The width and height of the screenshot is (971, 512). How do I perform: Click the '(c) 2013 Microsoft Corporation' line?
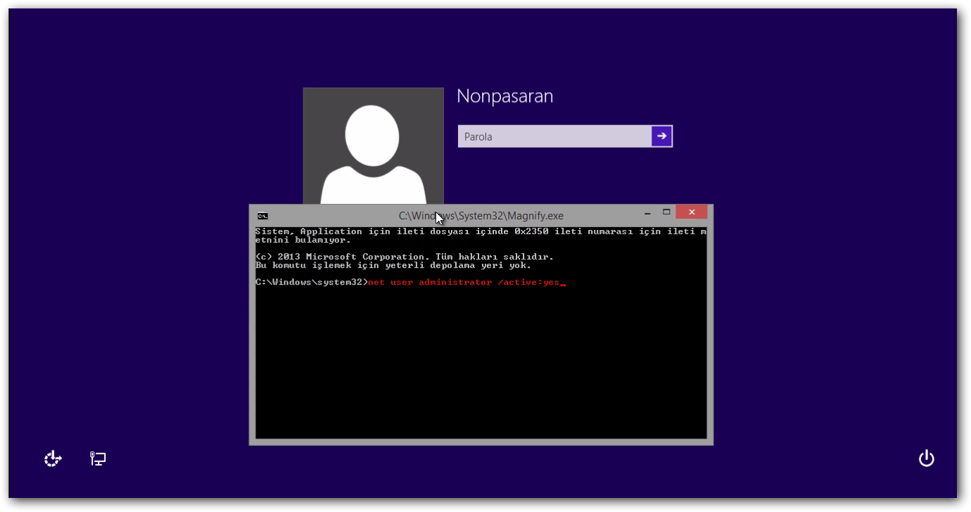pos(404,257)
